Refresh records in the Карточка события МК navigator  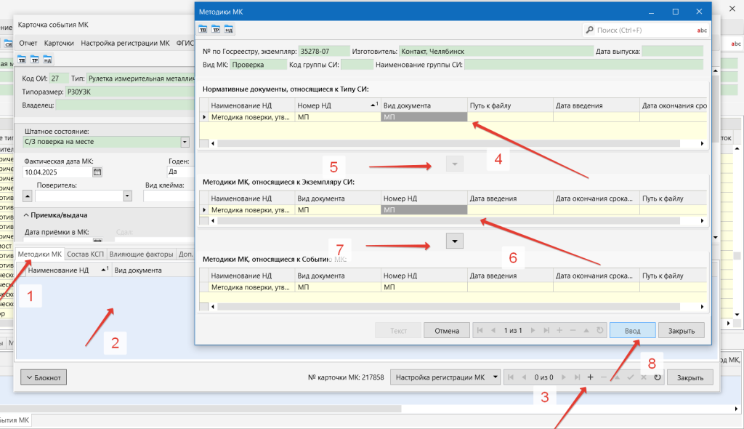point(657,377)
